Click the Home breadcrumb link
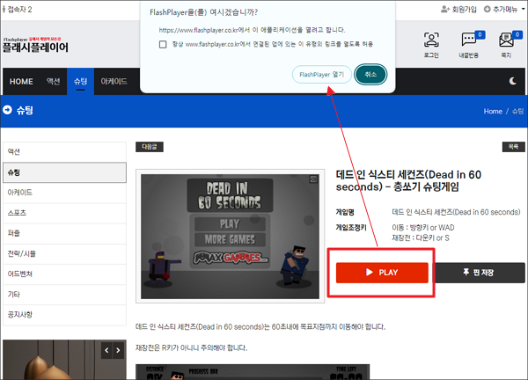This screenshot has width=528, height=380. pos(493,112)
